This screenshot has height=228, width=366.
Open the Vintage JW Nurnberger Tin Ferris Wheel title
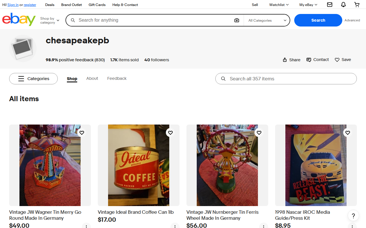(x=222, y=215)
